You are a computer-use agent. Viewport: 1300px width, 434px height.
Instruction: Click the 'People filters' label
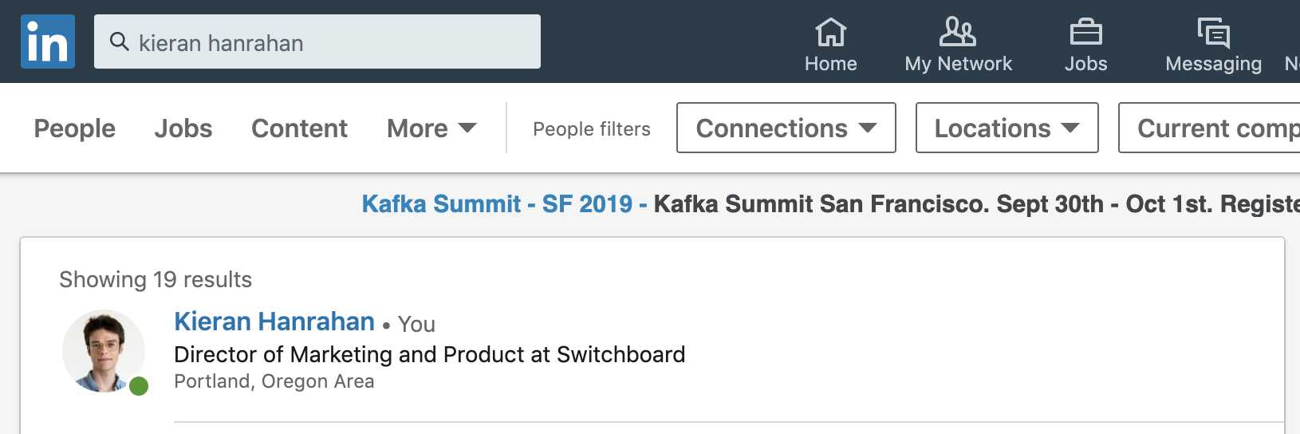592,128
